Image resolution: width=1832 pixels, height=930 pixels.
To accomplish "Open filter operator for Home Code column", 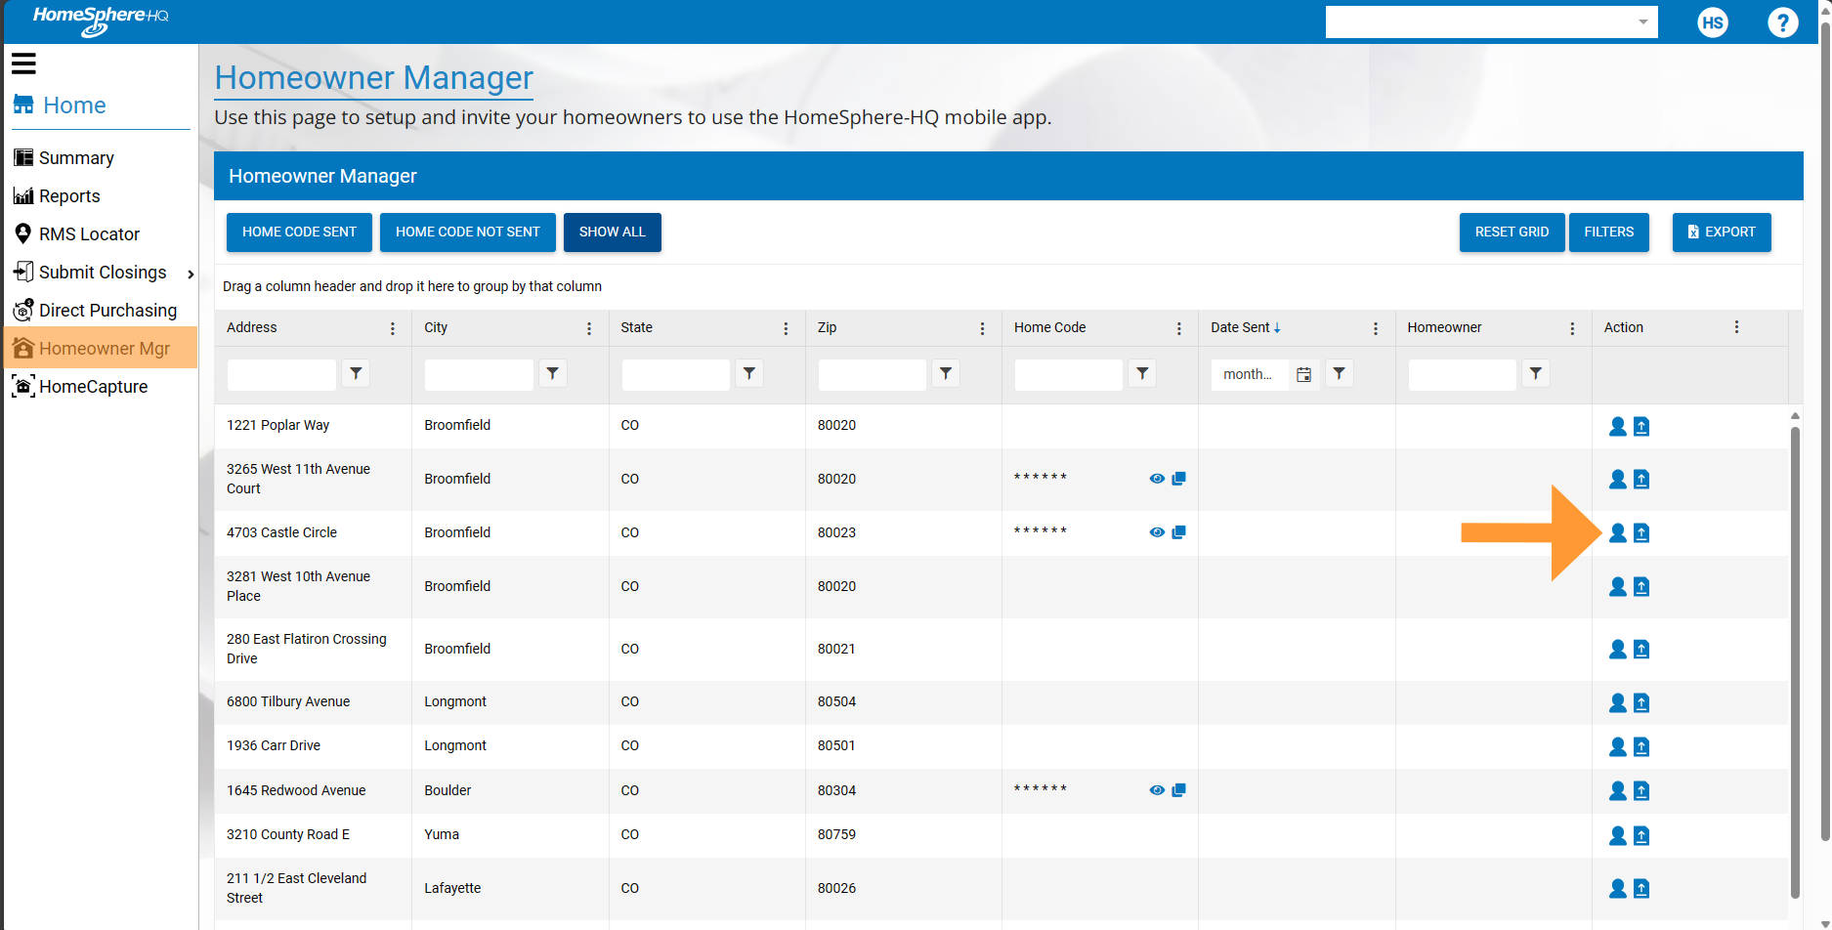I will click(1142, 373).
